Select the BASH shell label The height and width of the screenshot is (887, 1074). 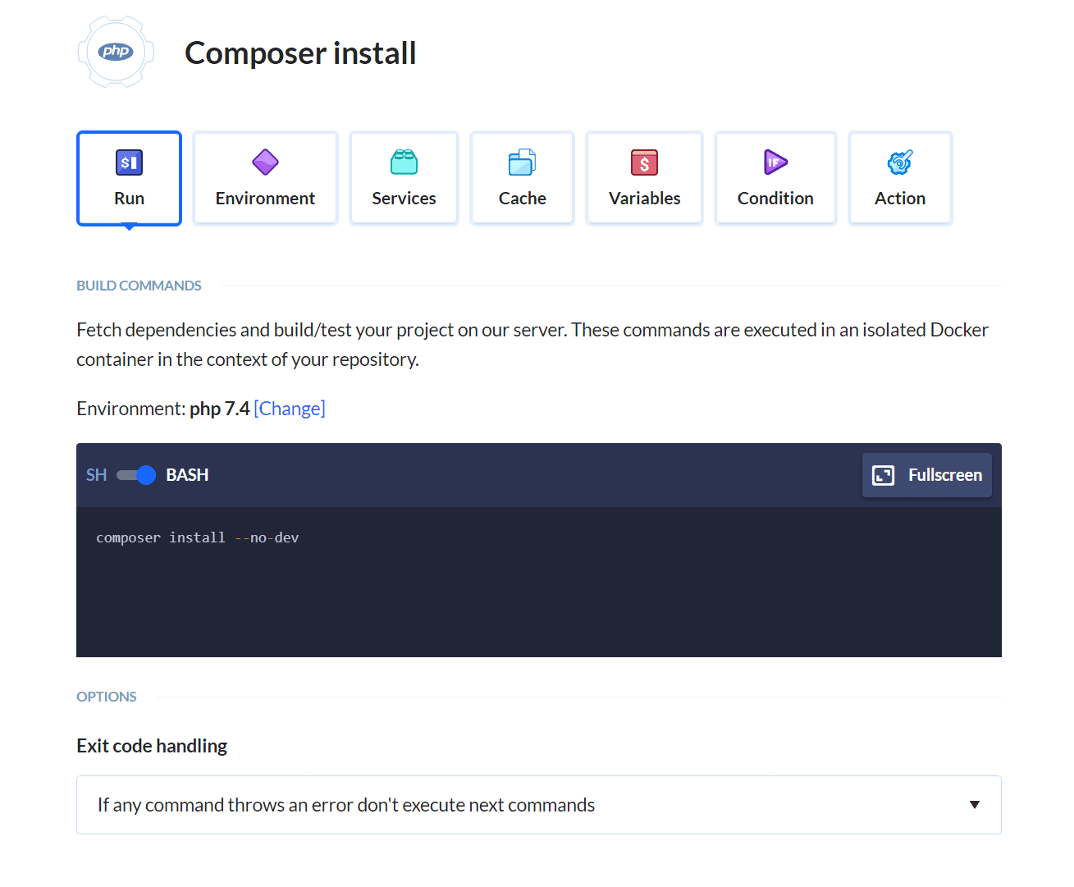point(187,475)
